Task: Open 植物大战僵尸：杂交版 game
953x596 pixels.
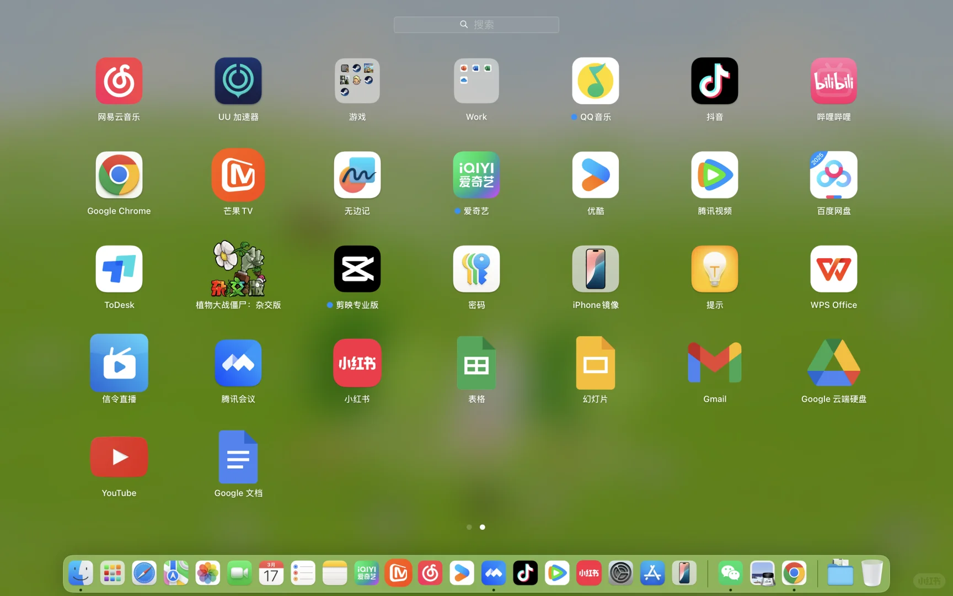Action: (x=238, y=269)
